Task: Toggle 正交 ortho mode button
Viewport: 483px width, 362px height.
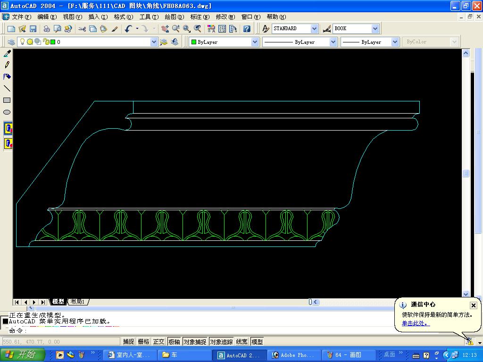Action: 158,342
